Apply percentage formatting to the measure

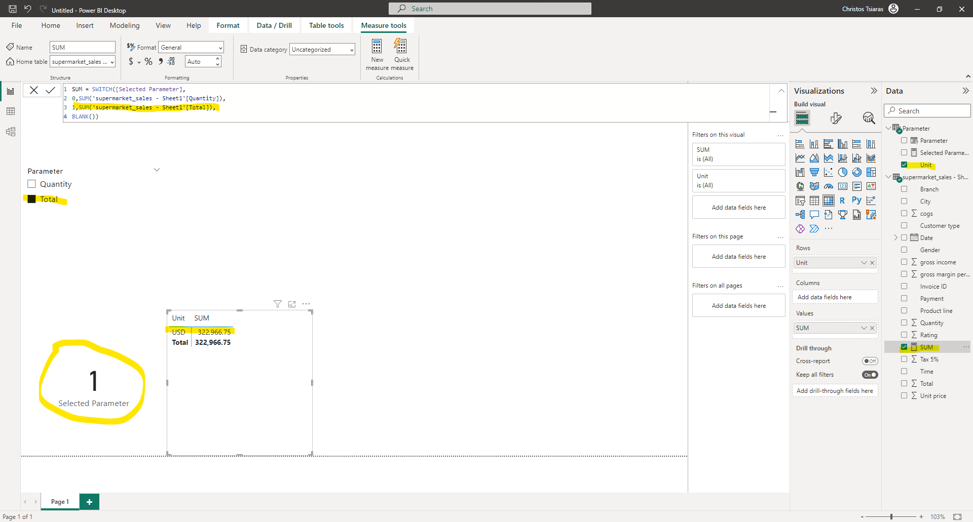(148, 61)
